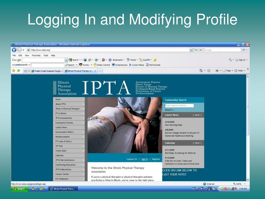
Task: Open the File menu
Action: 14,55
